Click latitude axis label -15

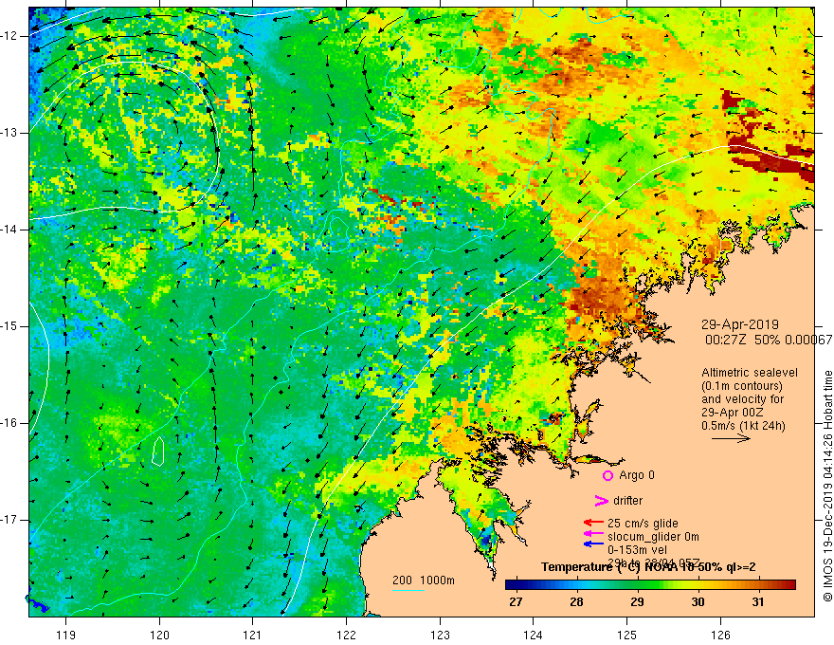(11, 326)
